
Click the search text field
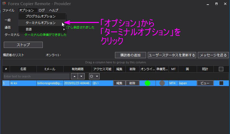pyautogui.click(x=36, y=76)
